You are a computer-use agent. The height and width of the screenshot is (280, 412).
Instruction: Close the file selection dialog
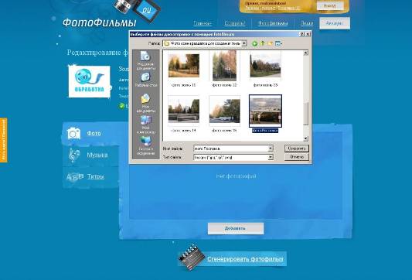(308, 34)
